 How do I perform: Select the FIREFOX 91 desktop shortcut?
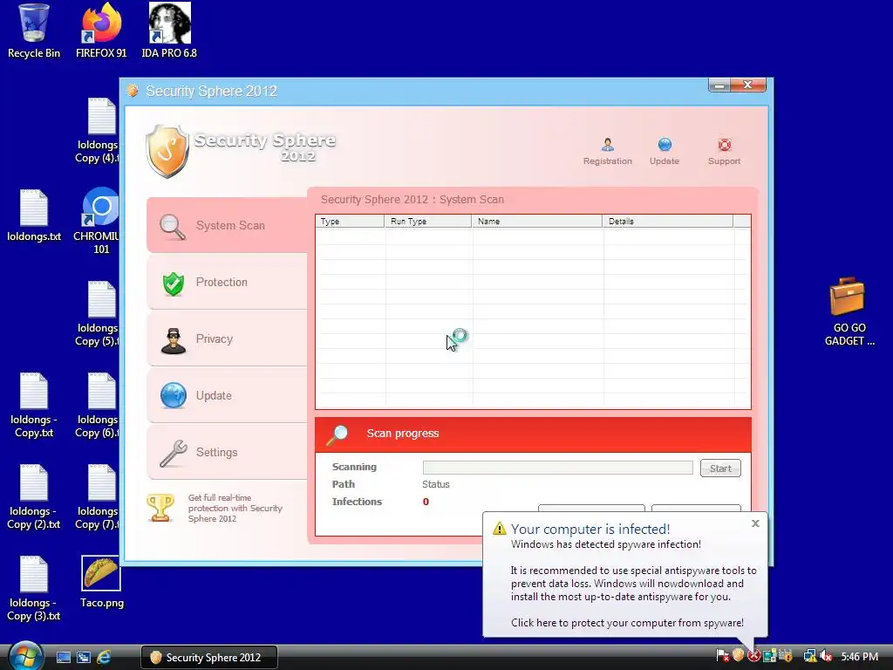pyautogui.click(x=101, y=31)
